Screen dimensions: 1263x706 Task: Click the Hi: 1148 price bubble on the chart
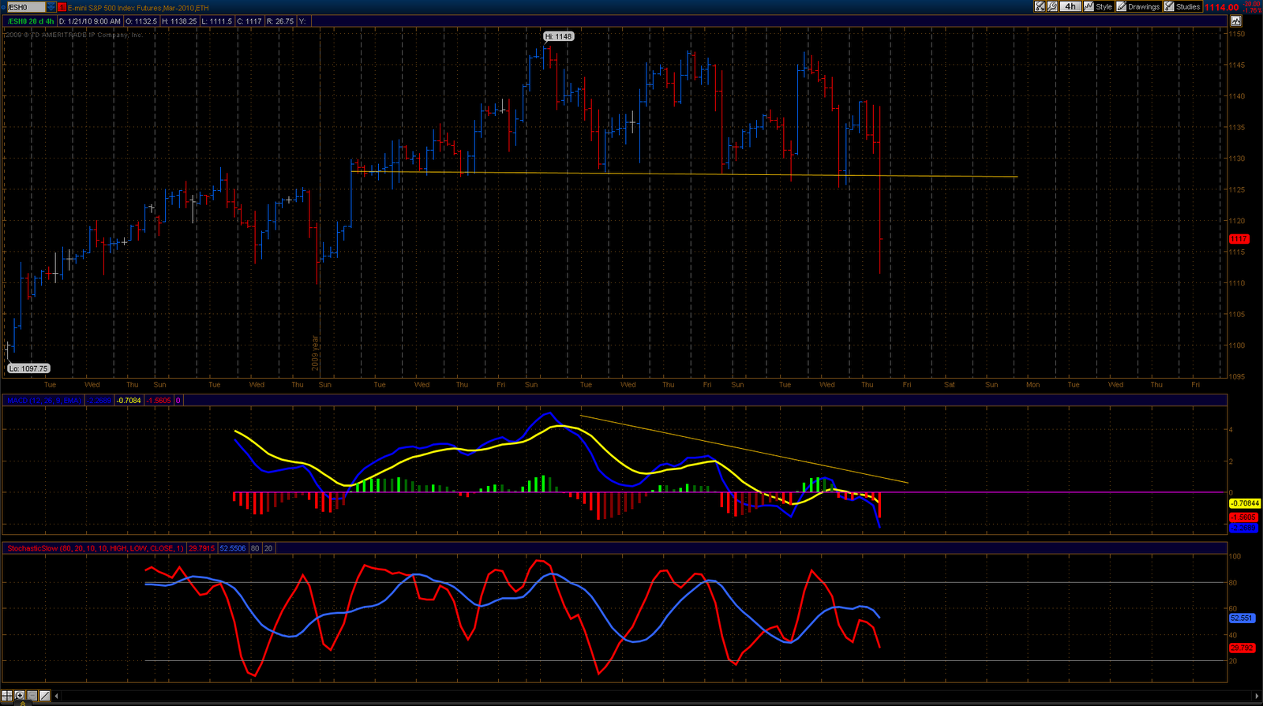point(559,36)
